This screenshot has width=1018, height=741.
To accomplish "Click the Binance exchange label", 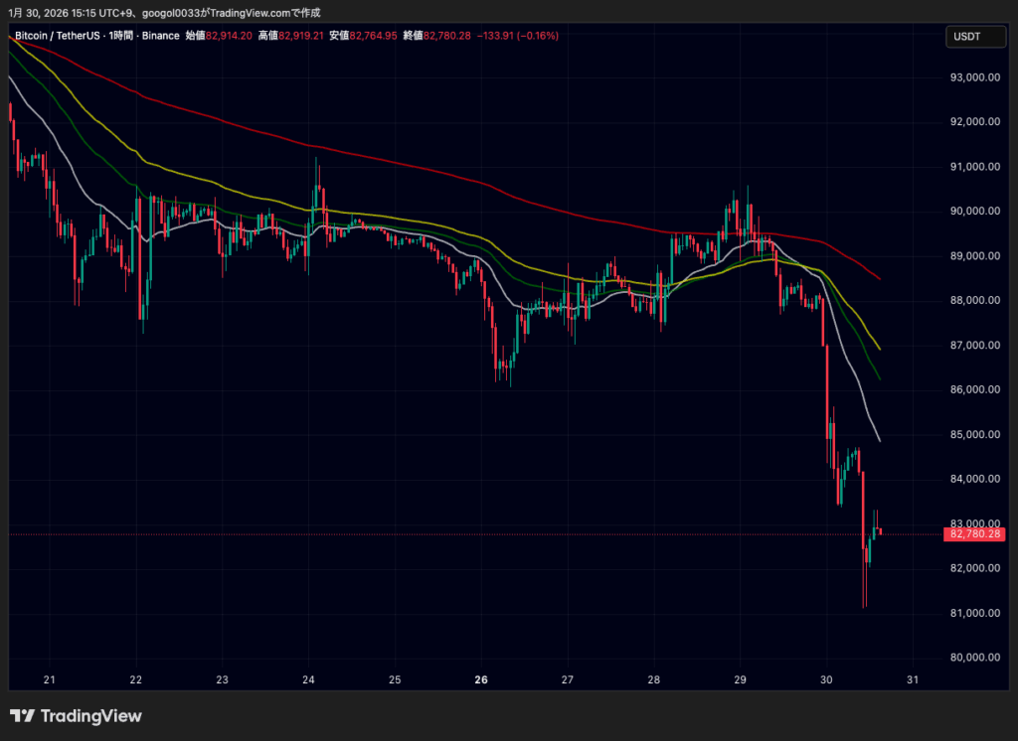I will tap(161, 36).
